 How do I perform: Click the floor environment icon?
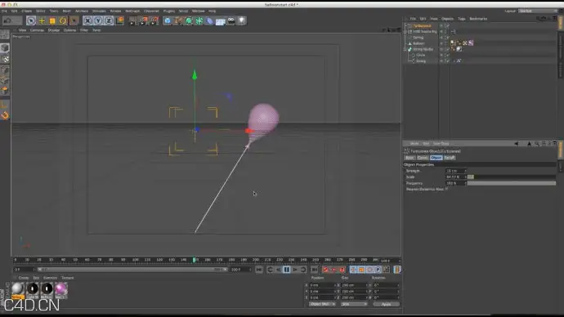[221, 21]
